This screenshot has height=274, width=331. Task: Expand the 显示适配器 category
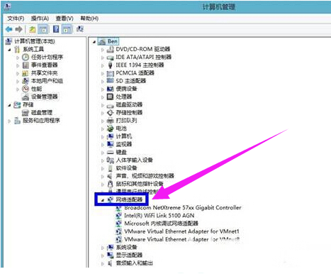coord(103,256)
